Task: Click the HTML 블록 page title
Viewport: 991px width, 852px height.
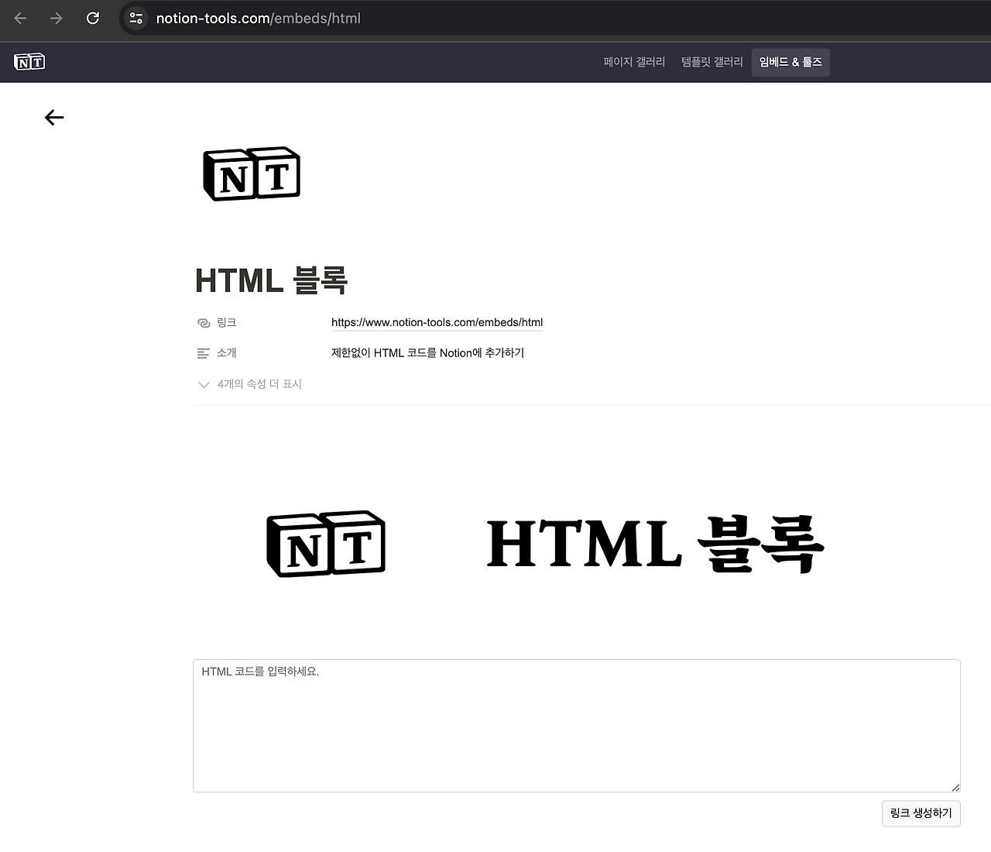Action: [272, 280]
